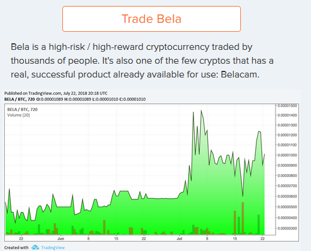This screenshot has height=251, width=311.
Task: Click the OHLC values line above chart
Action: coord(75,99)
